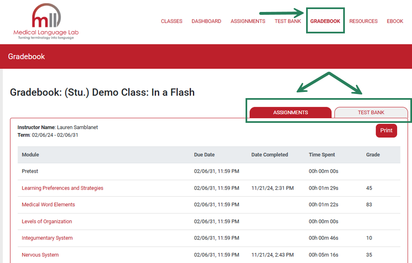The height and width of the screenshot is (263, 412).
Task: Open the ASSIGNMENTS navigation link
Action: tap(248, 21)
